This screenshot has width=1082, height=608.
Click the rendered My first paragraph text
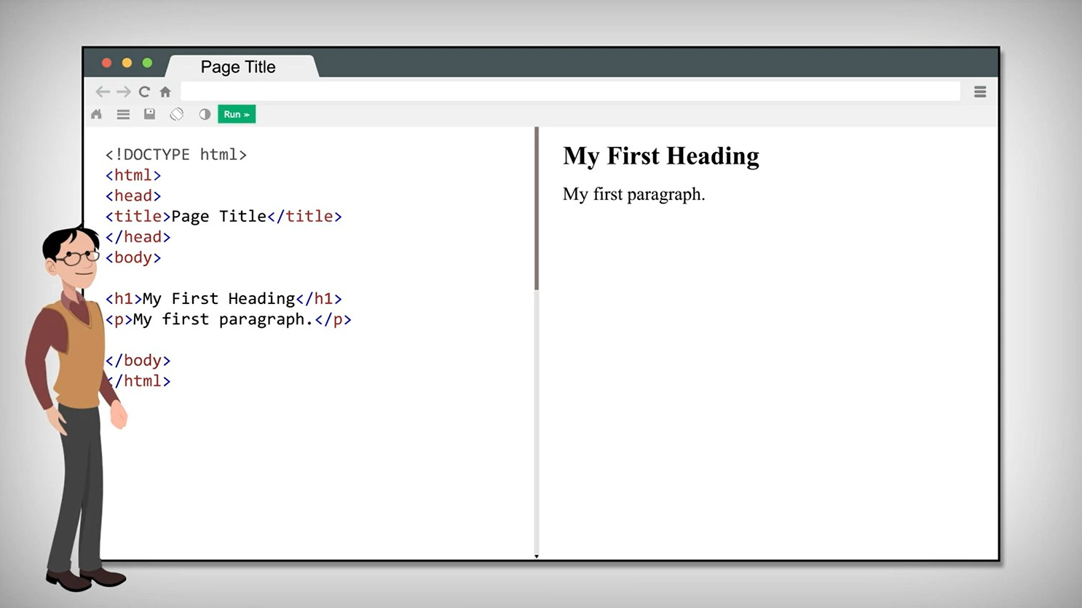coord(633,194)
